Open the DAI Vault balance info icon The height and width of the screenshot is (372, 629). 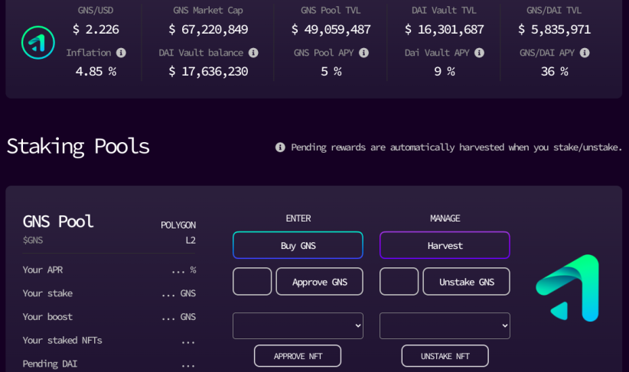[253, 53]
